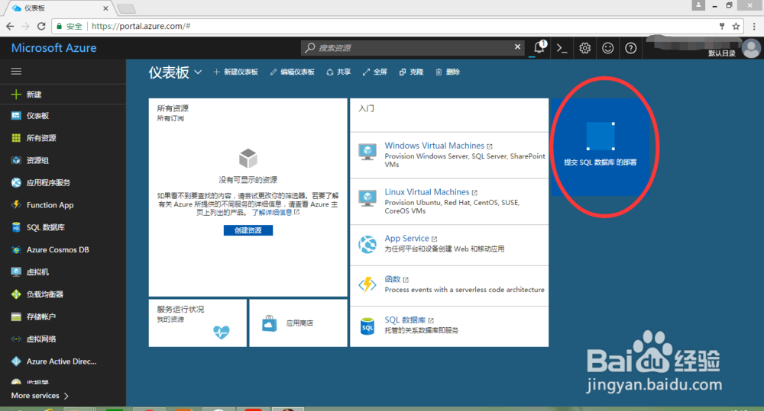The image size is (764, 411).
Task: Click Full screen toolbar button
Action: click(374, 72)
